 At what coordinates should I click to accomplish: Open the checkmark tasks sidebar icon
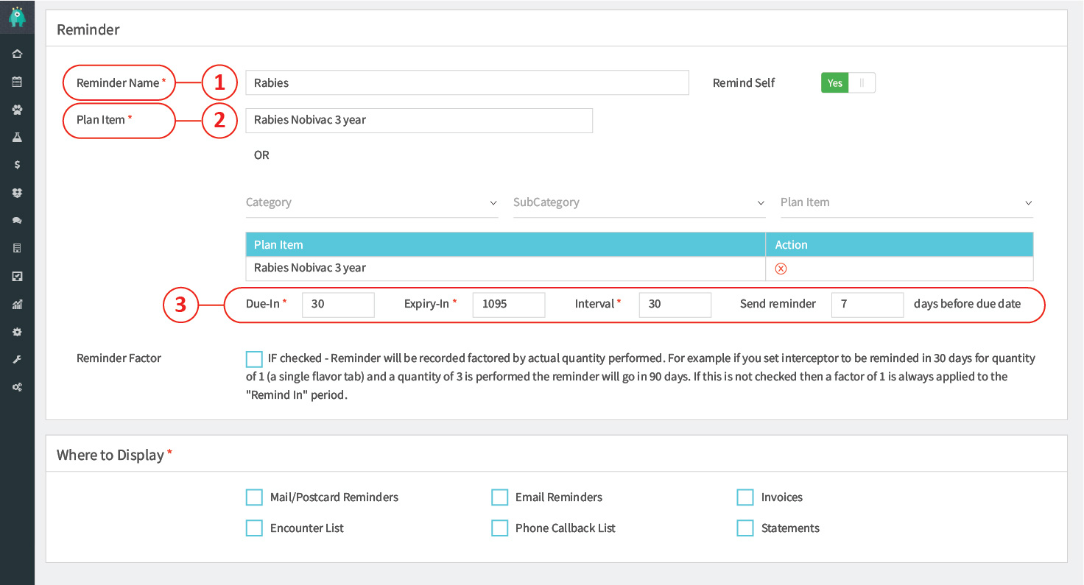(x=17, y=276)
